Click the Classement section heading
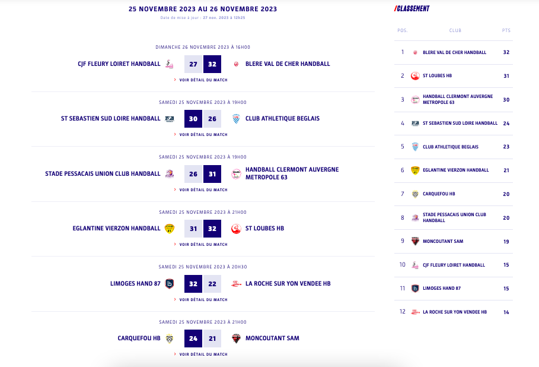 pos(412,9)
